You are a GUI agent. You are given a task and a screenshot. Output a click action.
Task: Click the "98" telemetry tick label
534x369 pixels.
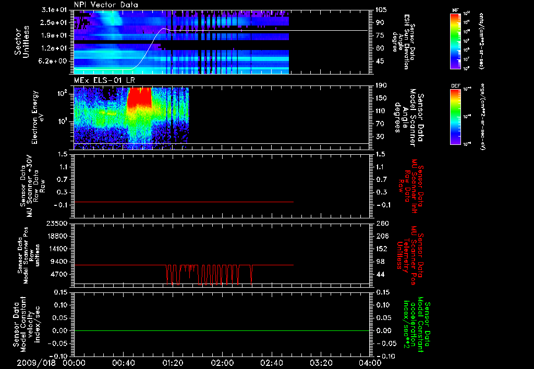pos(380,262)
